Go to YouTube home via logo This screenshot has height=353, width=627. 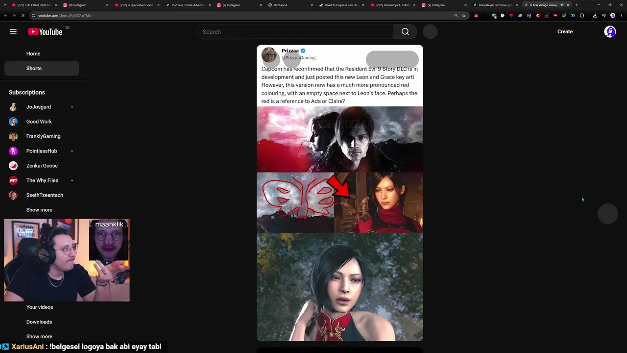pos(45,32)
